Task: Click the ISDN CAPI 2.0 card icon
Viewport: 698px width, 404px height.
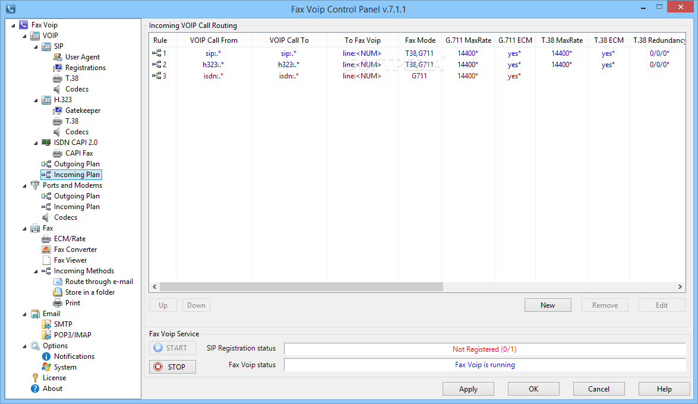Action: [46, 142]
